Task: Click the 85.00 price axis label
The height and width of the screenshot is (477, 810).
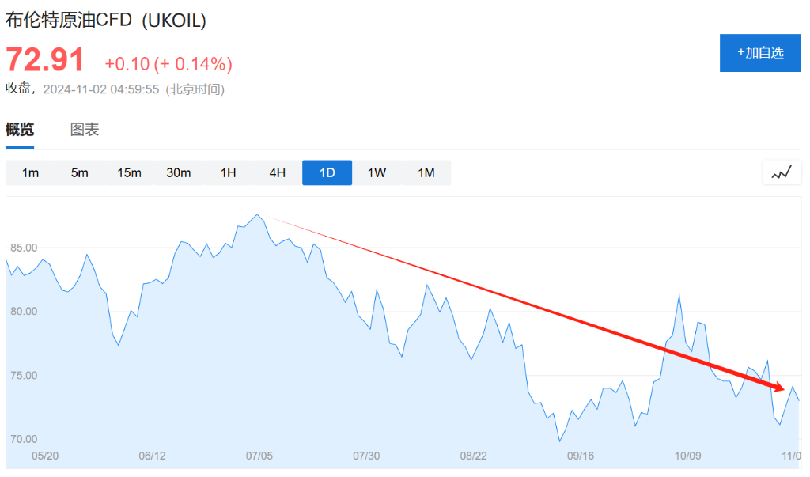Action: (23, 248)
